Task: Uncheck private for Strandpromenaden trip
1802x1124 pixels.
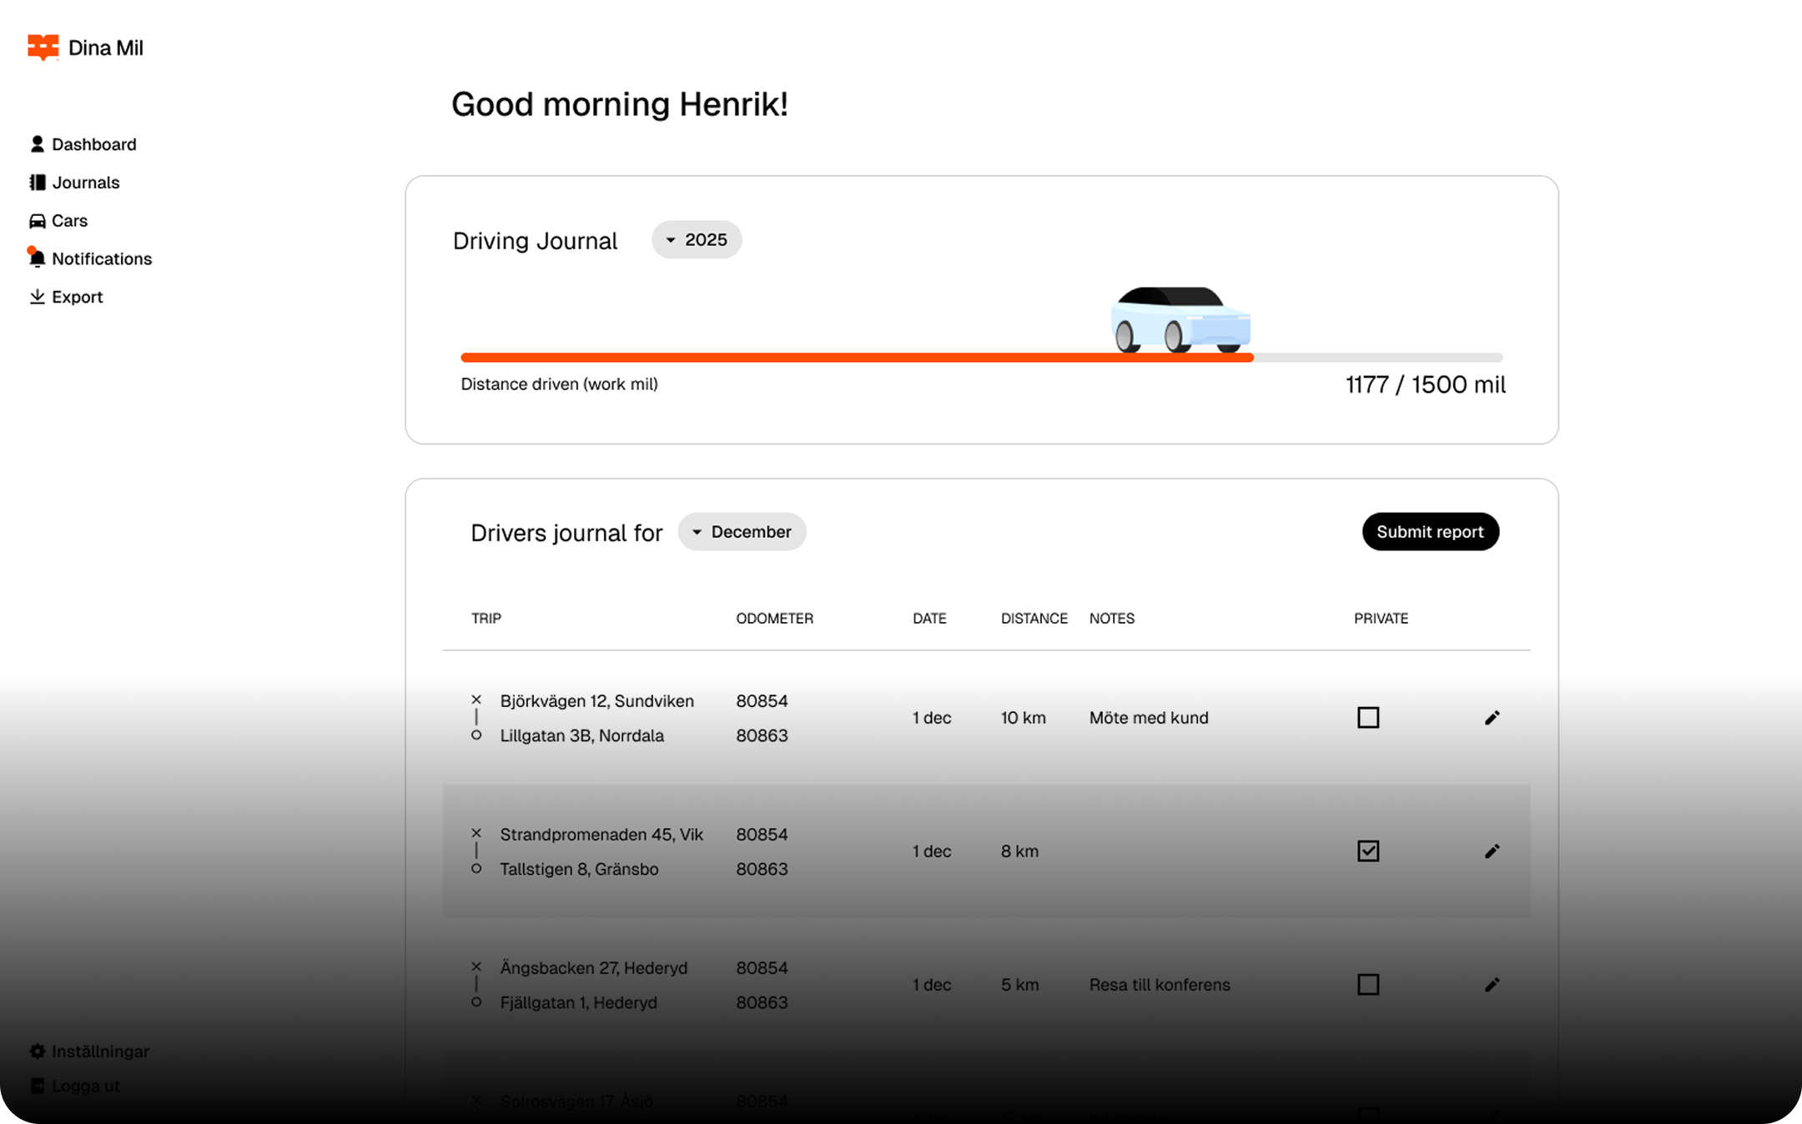Action: [x=1368, y=851]
